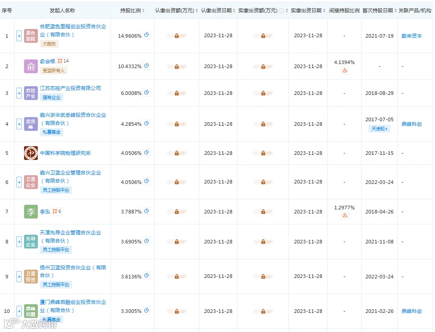Open pie chart icon beside 3.3005%
Screen dimensions: 435x332
(147, 310)
